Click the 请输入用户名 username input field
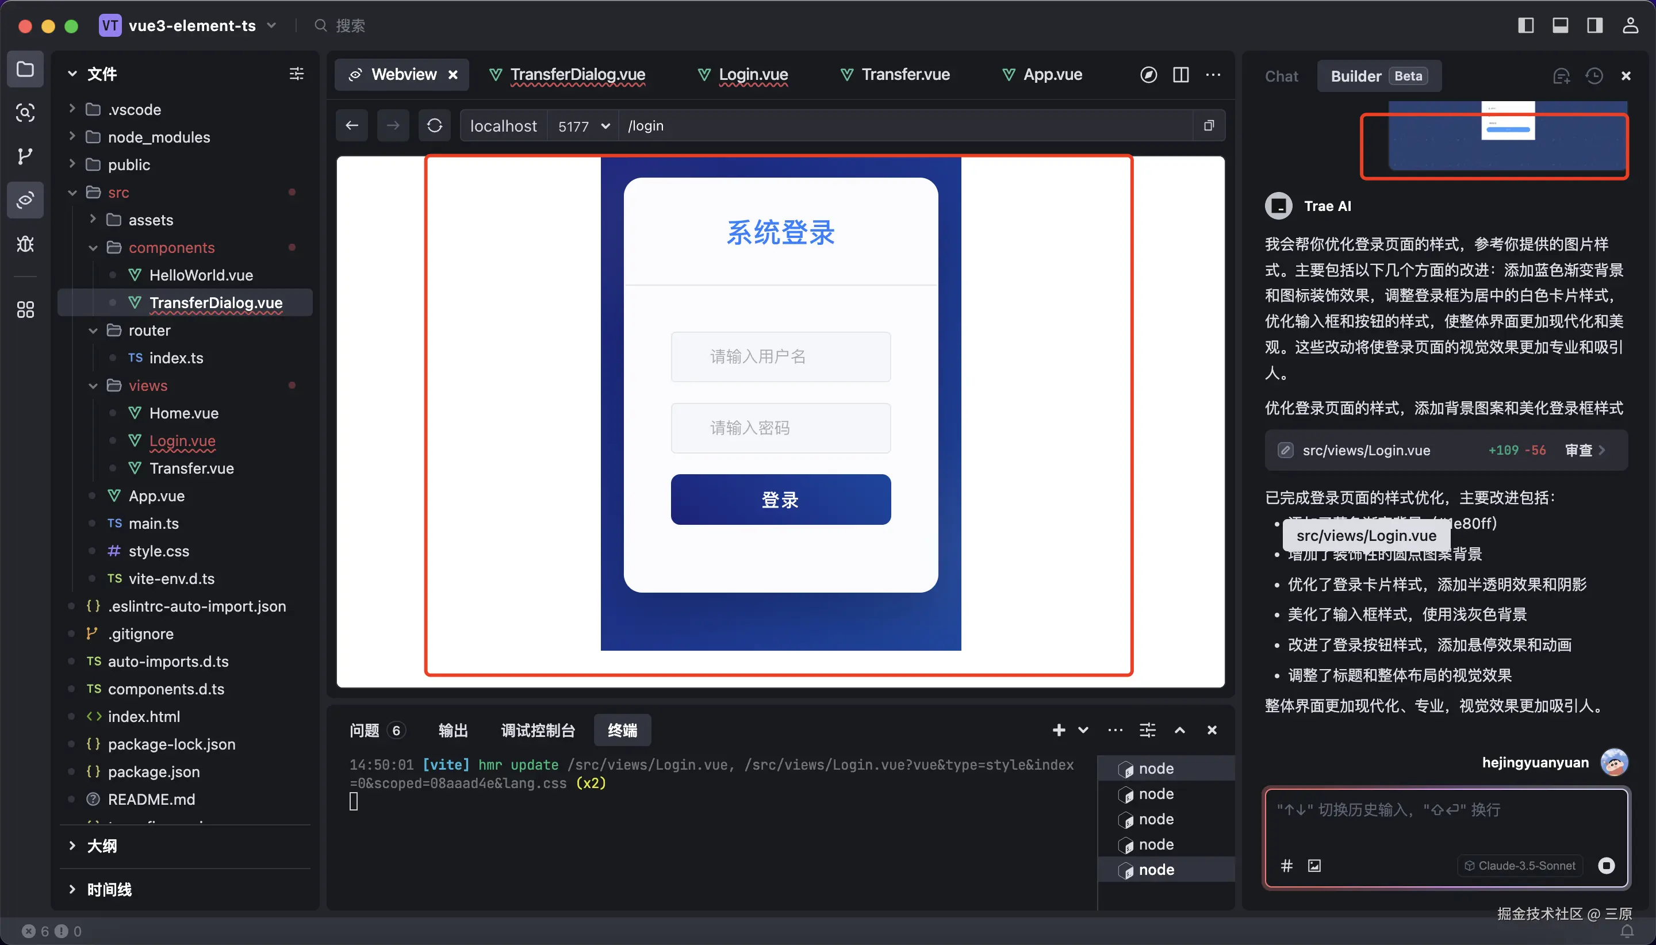Screen dimensions: 1656x945 click(780, 356)
